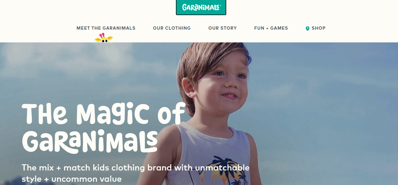Image resolution: width=398 pixels, height=185 pixels.
Task: Click the Garanimals logo badge
Action: [x=201, y=7]
